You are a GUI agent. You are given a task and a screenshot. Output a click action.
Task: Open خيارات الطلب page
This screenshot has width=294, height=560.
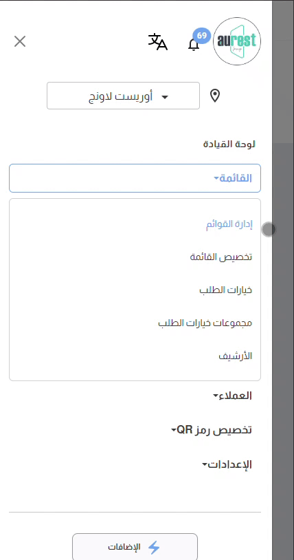pyautogui.click(x=226, y=290)
